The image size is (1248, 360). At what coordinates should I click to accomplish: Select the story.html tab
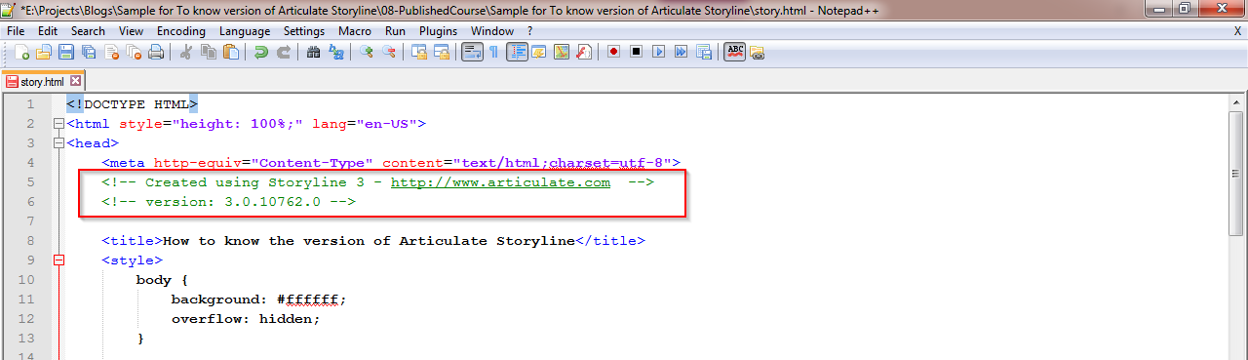pyautogui.click(x=42, y=82)
